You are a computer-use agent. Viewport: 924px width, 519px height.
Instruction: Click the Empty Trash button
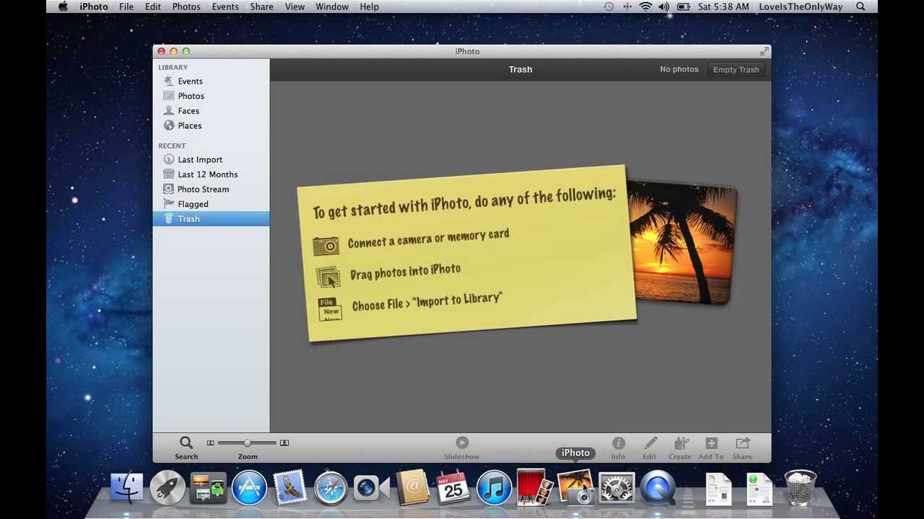click(736, 70)
